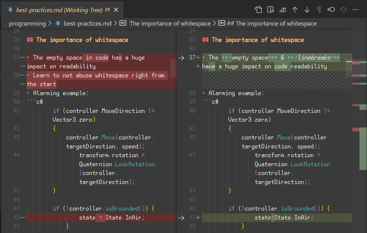Click 'controller.MoveDirection' in the left pane

coord(105,111)
